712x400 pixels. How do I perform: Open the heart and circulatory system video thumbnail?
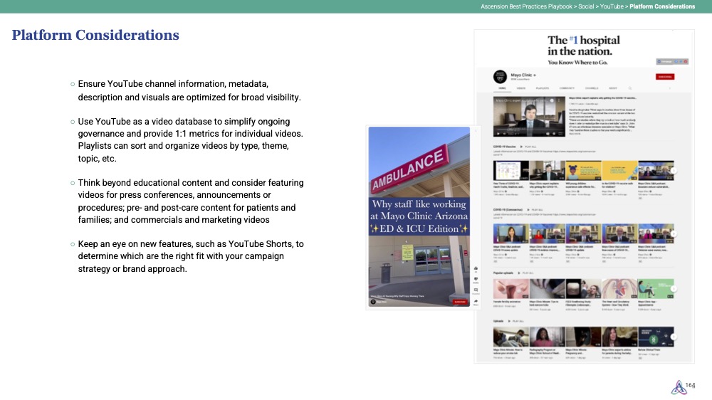(619, 288)
